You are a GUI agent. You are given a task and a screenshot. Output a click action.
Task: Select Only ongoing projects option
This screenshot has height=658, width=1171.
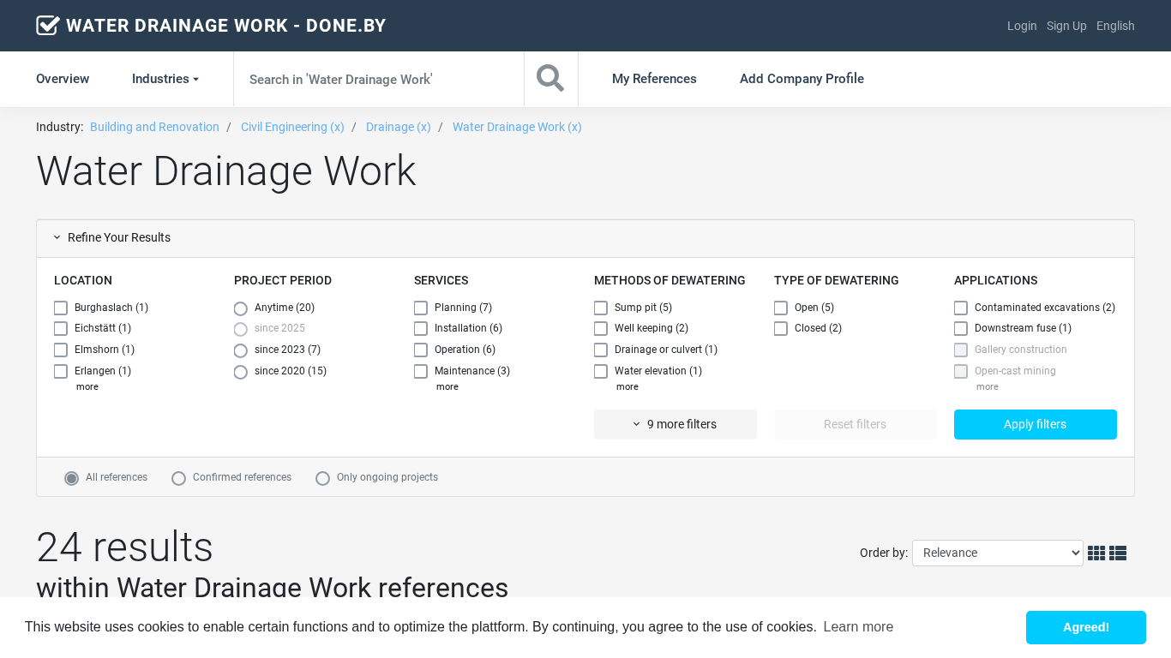pos(323,478)
